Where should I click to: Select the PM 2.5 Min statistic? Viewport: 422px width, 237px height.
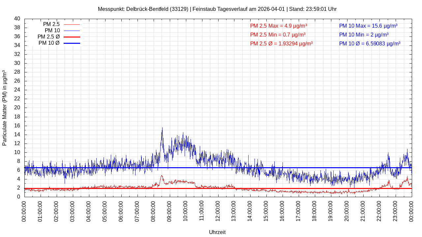tap(278, 35)
